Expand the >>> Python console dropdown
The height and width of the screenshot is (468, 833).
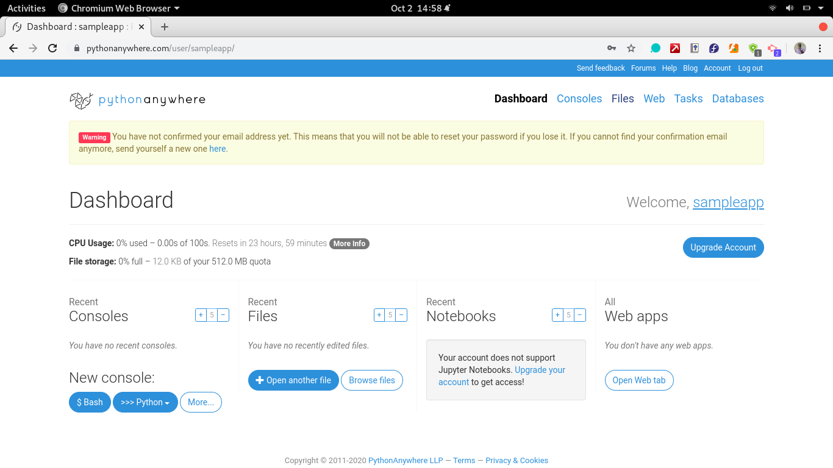click(145, 402)
